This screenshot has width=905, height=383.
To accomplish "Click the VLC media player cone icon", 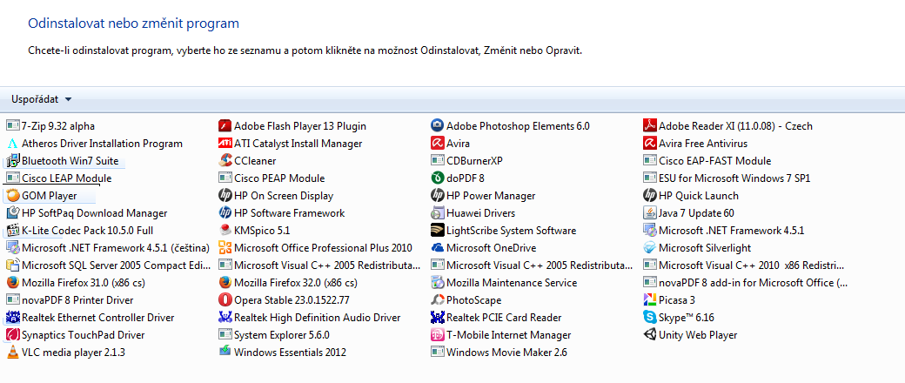I will (12, 353).
